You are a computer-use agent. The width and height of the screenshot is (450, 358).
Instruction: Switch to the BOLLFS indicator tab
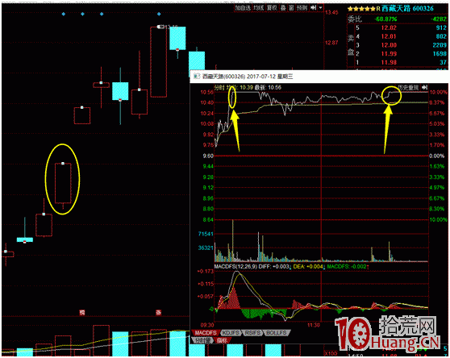[277, 333]
